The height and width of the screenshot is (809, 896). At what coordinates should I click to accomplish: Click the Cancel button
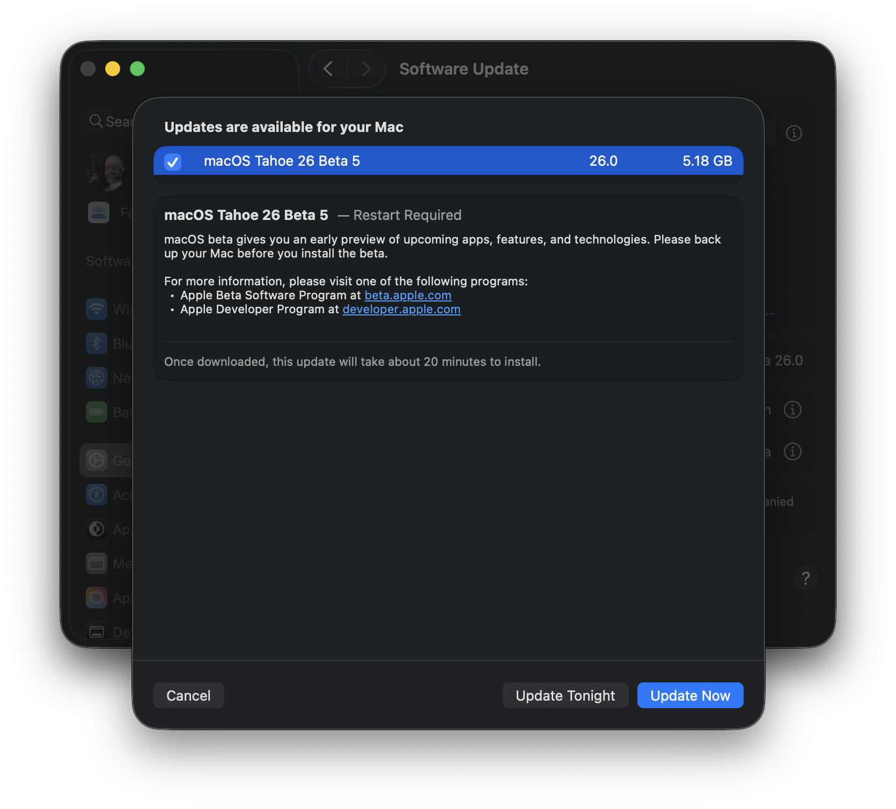(188, 695)
